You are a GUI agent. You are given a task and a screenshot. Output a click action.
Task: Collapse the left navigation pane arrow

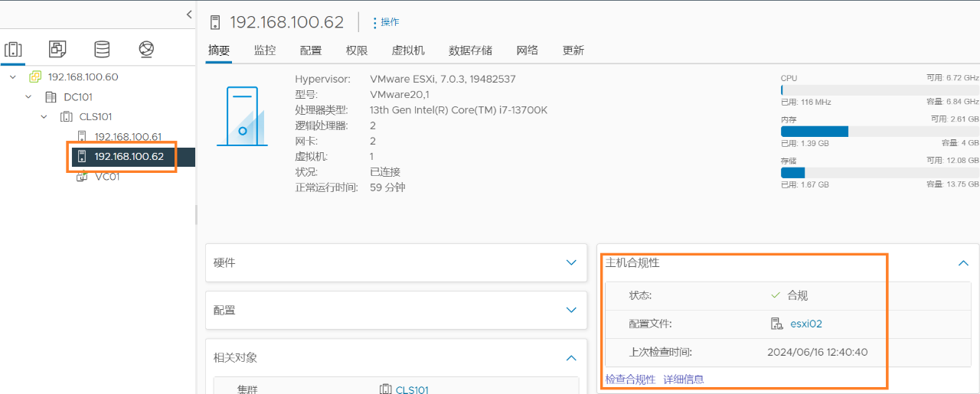[189, 14]
